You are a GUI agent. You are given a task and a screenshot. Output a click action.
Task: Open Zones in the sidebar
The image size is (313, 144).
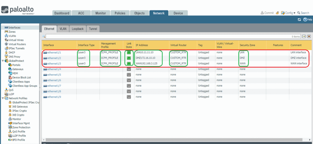(12, 32)
